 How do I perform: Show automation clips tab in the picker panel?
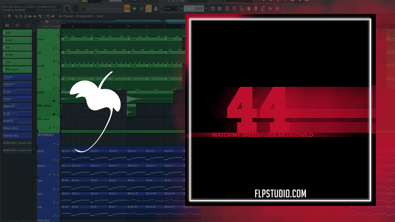(x=28, y=25)
